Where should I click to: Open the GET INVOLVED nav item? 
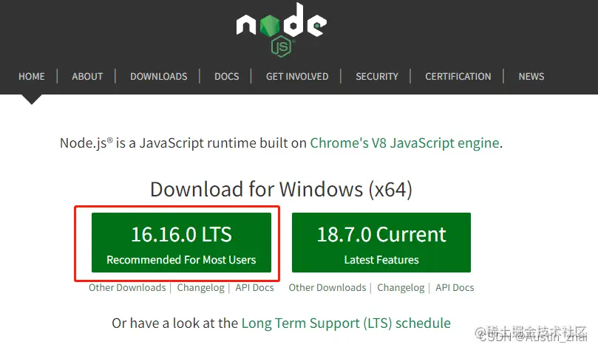coord(297,77)
